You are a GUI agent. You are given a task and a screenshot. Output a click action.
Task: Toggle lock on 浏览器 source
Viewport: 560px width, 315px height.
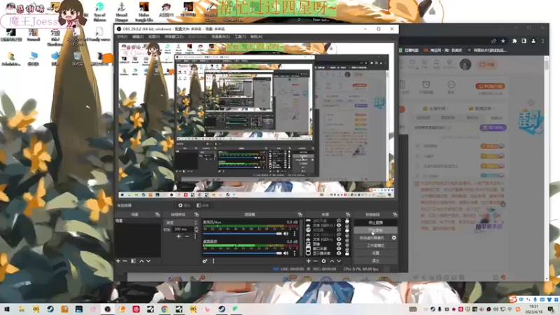pyautogui.click(x=346, y=230)
